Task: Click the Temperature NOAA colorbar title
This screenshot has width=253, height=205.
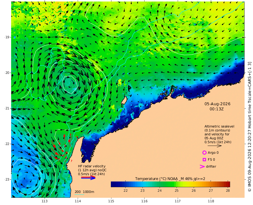Action: point(170,179)
